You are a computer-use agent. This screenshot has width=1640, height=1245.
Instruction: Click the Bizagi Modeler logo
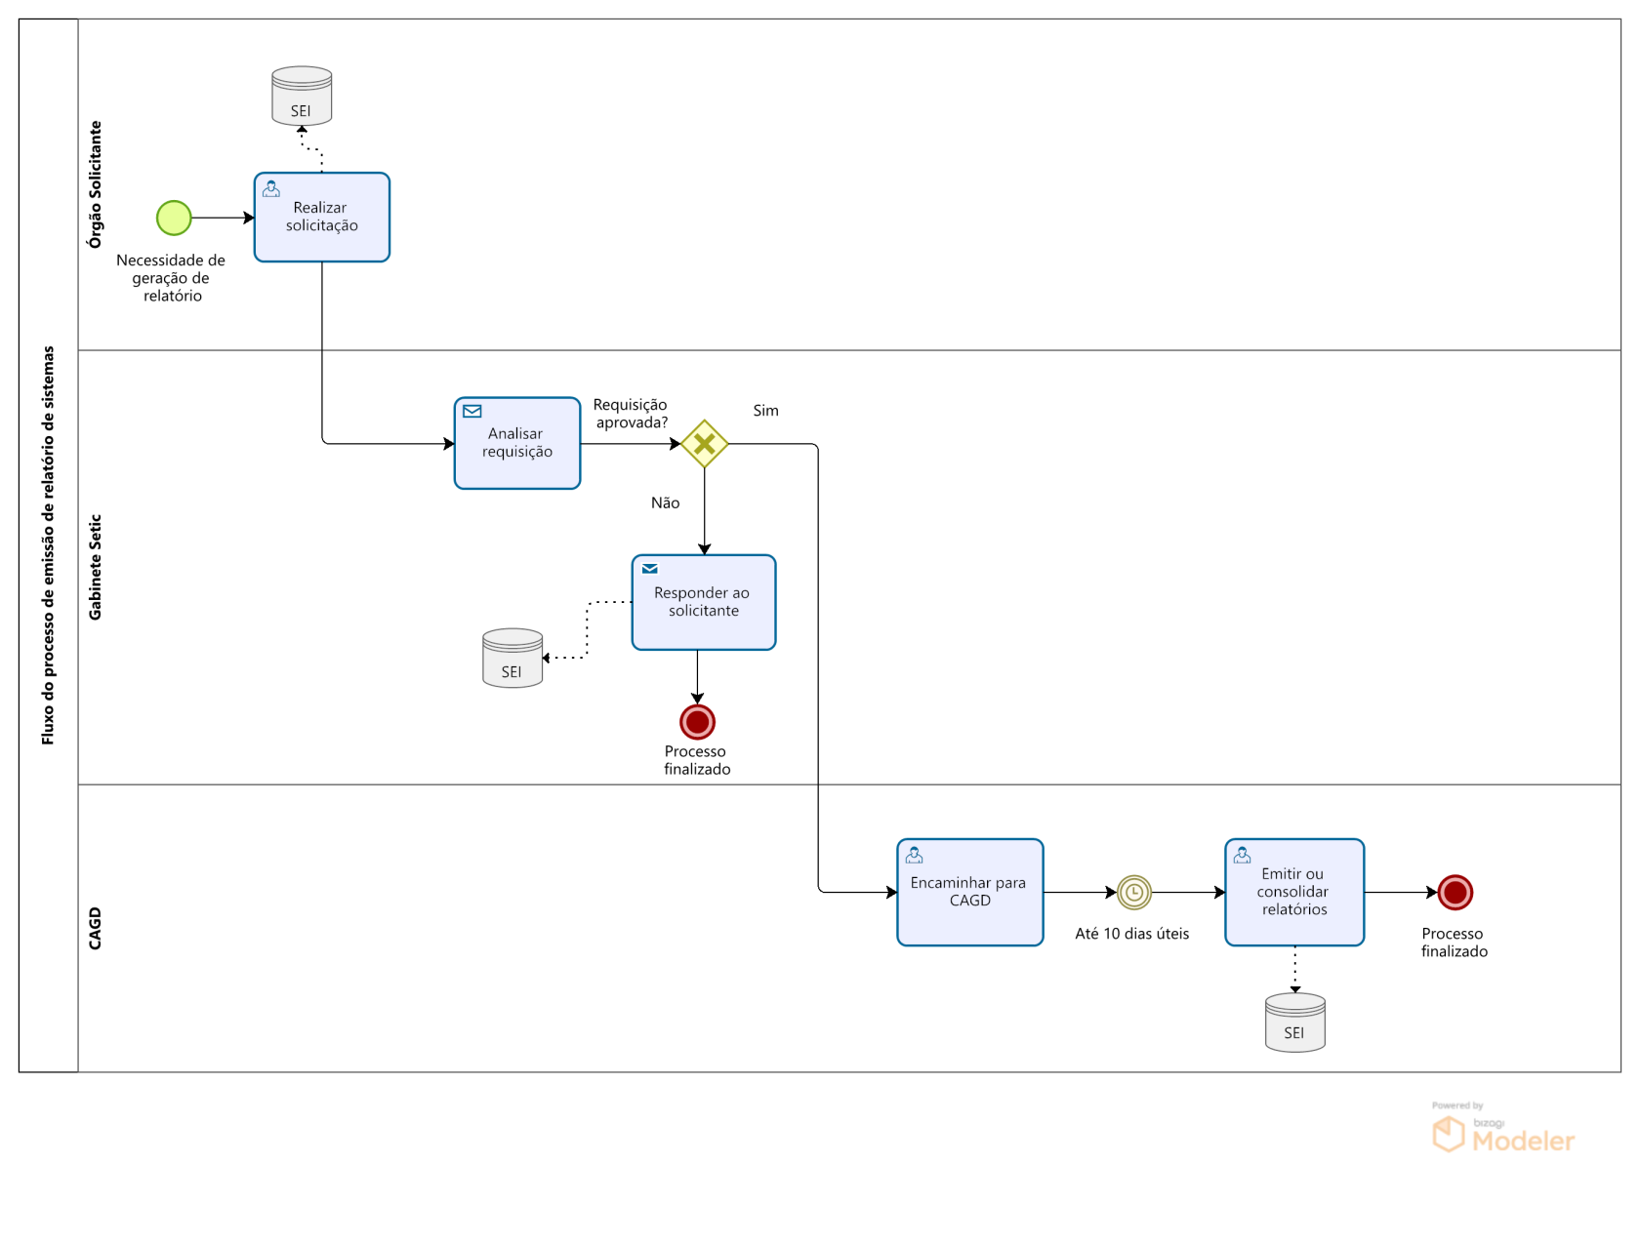pos(1503,1128)
